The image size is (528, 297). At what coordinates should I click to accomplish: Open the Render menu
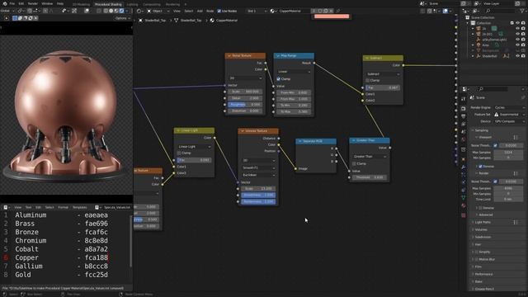[x=33, y=3]
